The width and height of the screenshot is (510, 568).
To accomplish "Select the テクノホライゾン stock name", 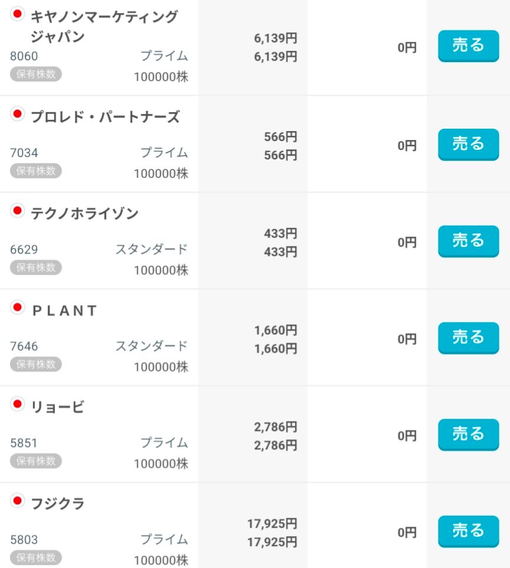I will [x=85, y=214].
